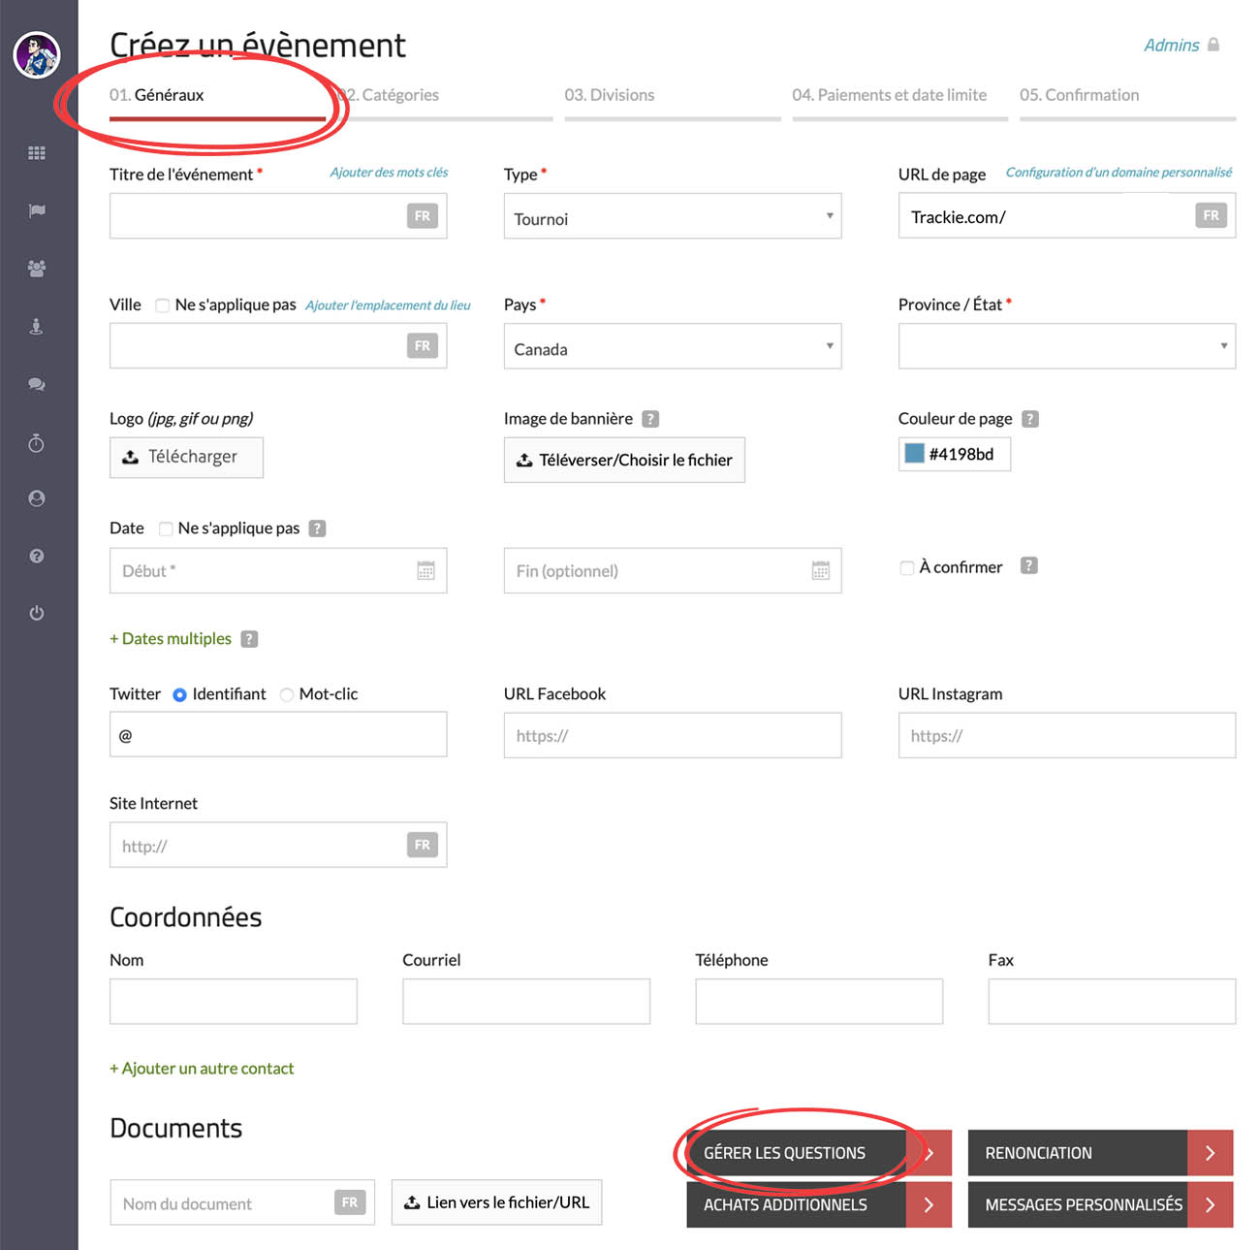This screenshot has height=1250, width=1260.
Task: Open the Type dropdown showing Tournoi
Action: tap(672, 217)
